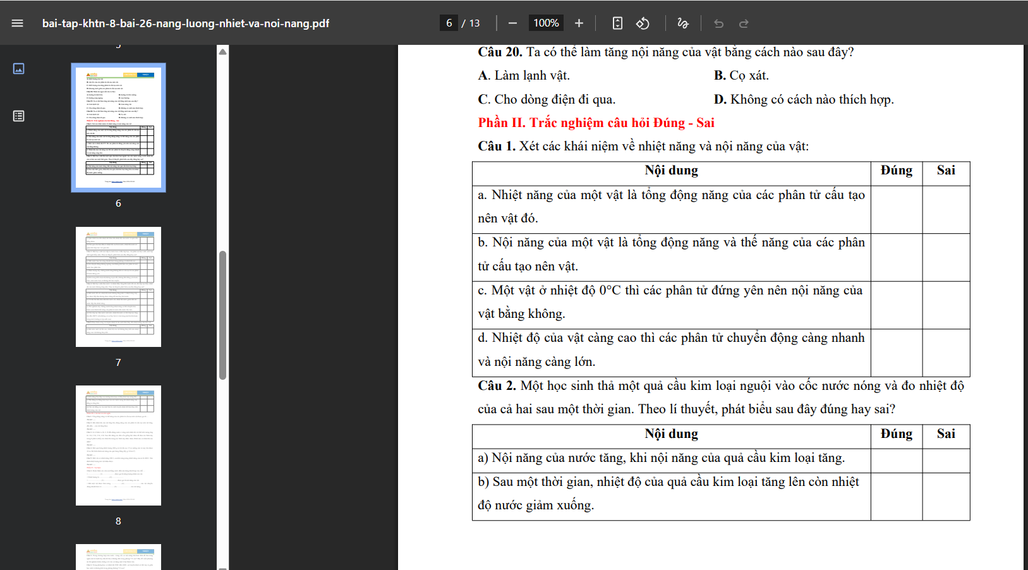
Task: Click the first table's 'Đúng' header
Action: (x=897, y=170)
